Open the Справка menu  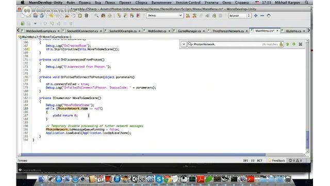(242, 3)
